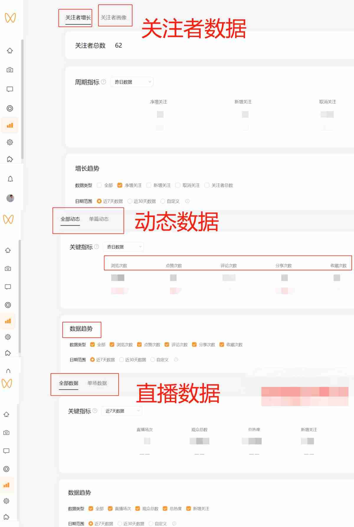The width and height of the screenshot is (354, 527).
Task: Select bar-chart icon in 动态数据 sidebar
Action: pos(8,321)
